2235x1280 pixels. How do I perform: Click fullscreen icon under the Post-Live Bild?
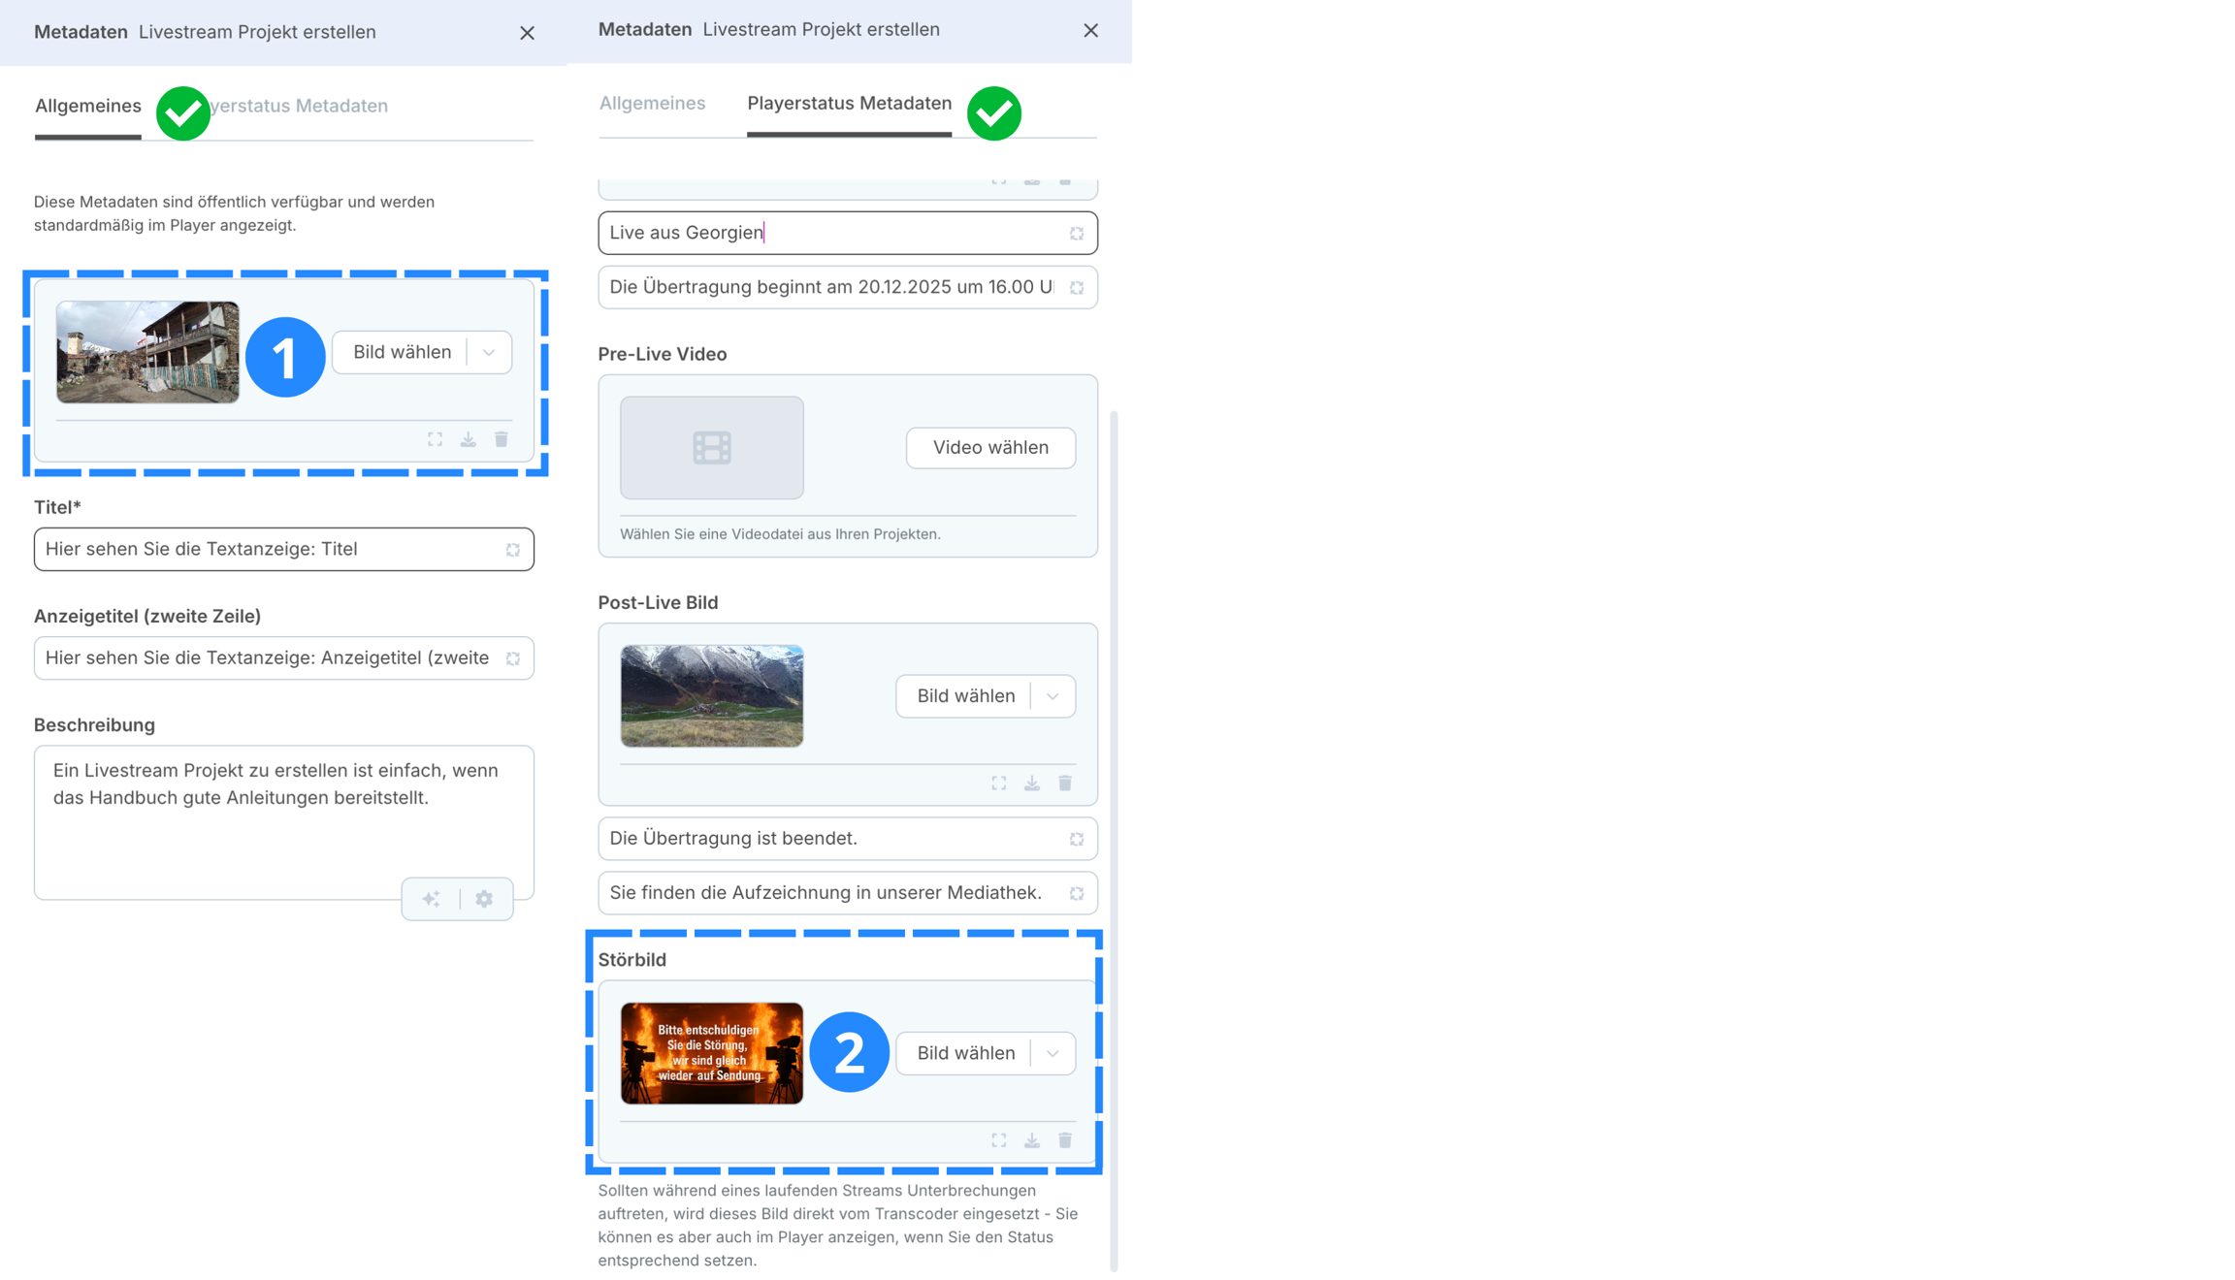click(x=999, y=783)
